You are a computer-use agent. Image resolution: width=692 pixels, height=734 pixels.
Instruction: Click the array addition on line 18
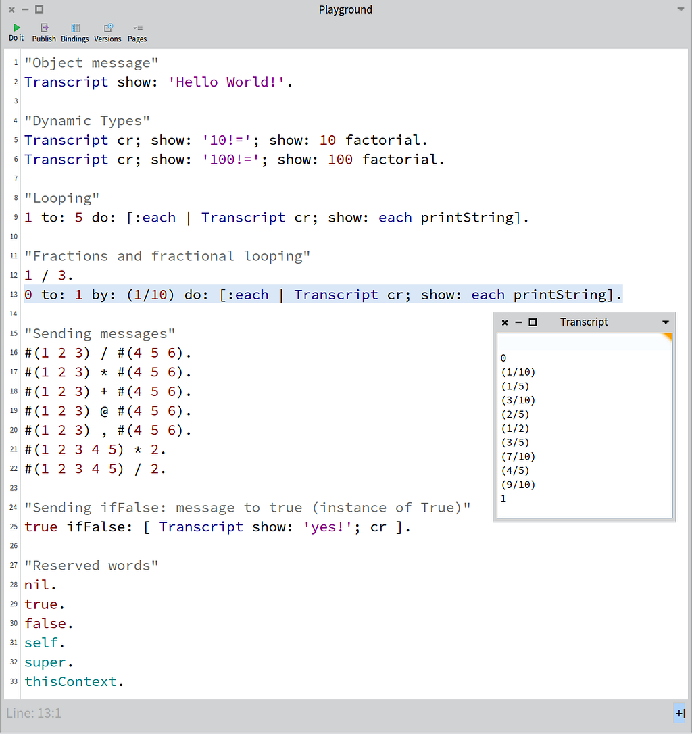click(108, 392)
